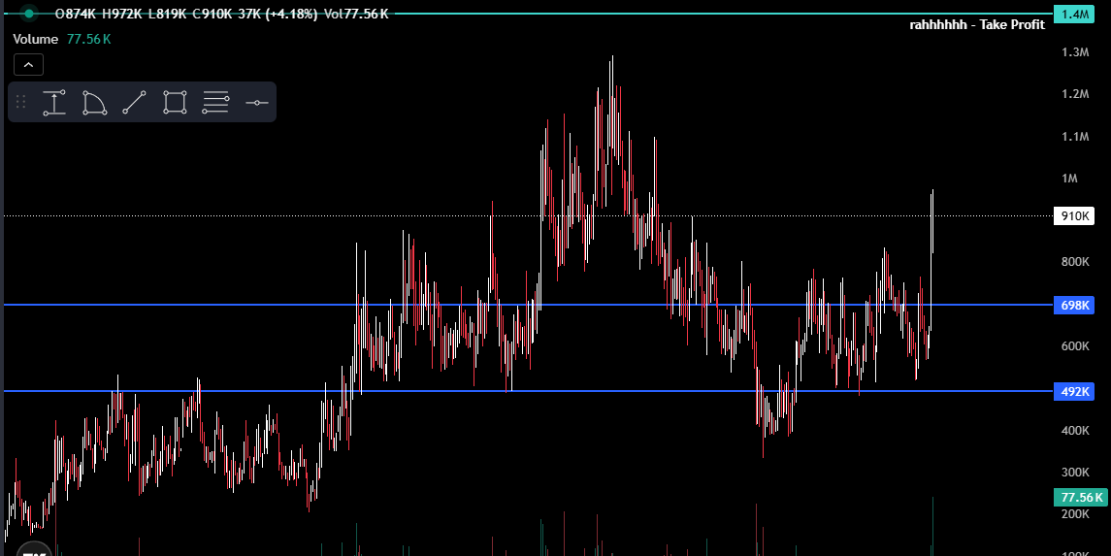Select the quarter-circle arc drawing tool
This screenshot has height=556, width=1111.
point(94,103)
